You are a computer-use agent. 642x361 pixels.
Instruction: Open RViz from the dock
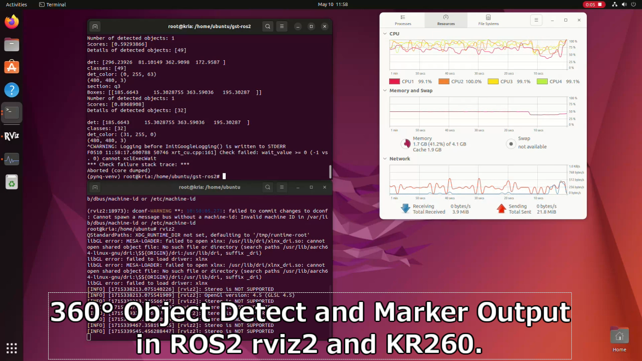[x=11, y=135]
